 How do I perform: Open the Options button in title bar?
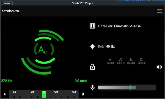pyautogui.click(x=7, y=3)
